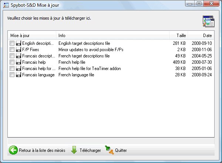Select the Francais language checkbox
The width and height of the screenshot is (222, 163).
click(12, 75)
